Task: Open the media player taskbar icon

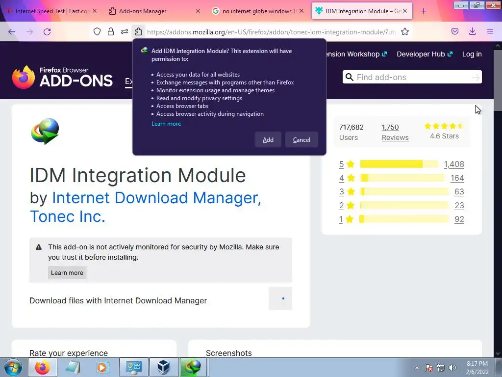Action: (x=103, y=367)
